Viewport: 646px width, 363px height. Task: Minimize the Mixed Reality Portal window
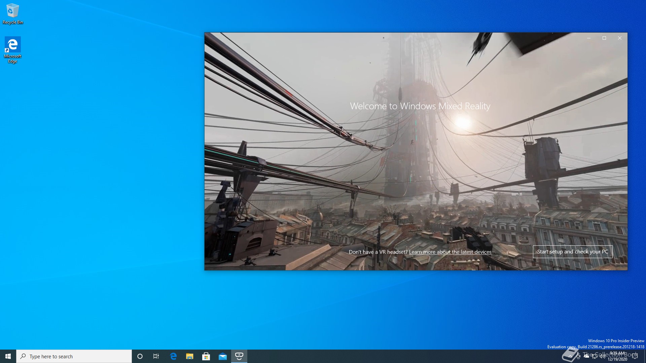tap(589, 38)
